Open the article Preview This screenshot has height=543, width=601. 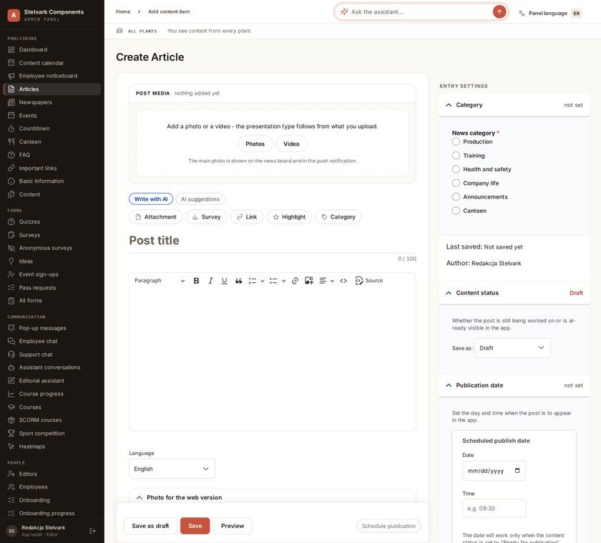233,526
